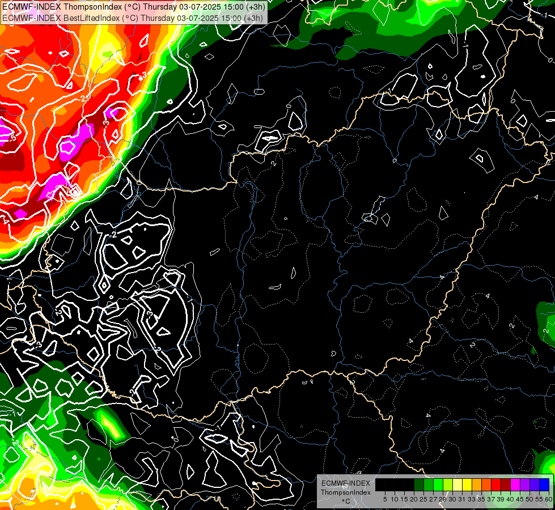Select the purple 45–50 legend swatch

pos(525,485)
